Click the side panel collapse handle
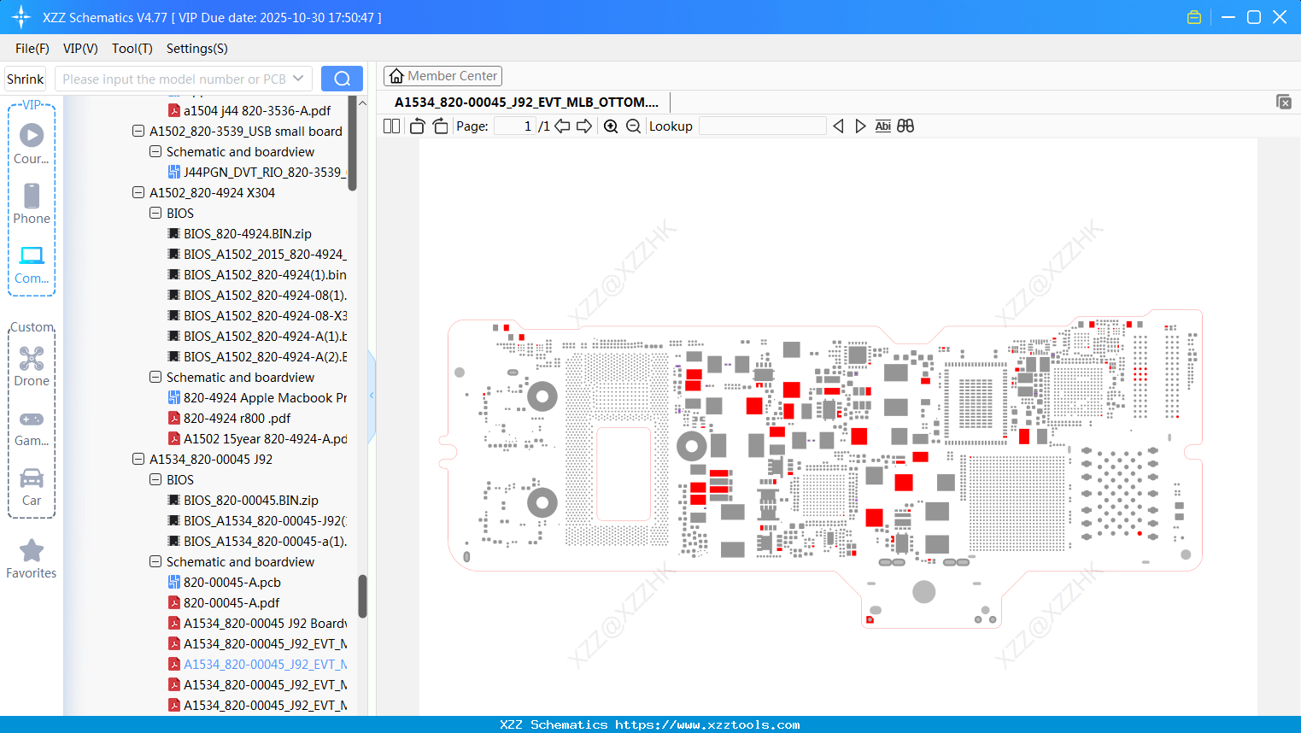Viewport: 1301px width, 733px height. [x=372, y=396]
